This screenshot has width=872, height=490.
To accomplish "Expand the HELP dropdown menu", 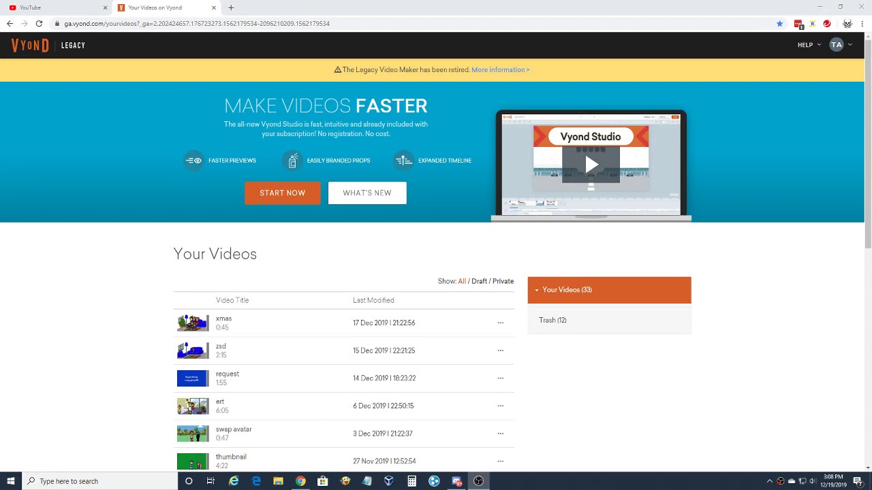I will [809, 45].
